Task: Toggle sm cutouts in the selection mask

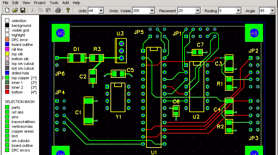Action: (7, 140)
